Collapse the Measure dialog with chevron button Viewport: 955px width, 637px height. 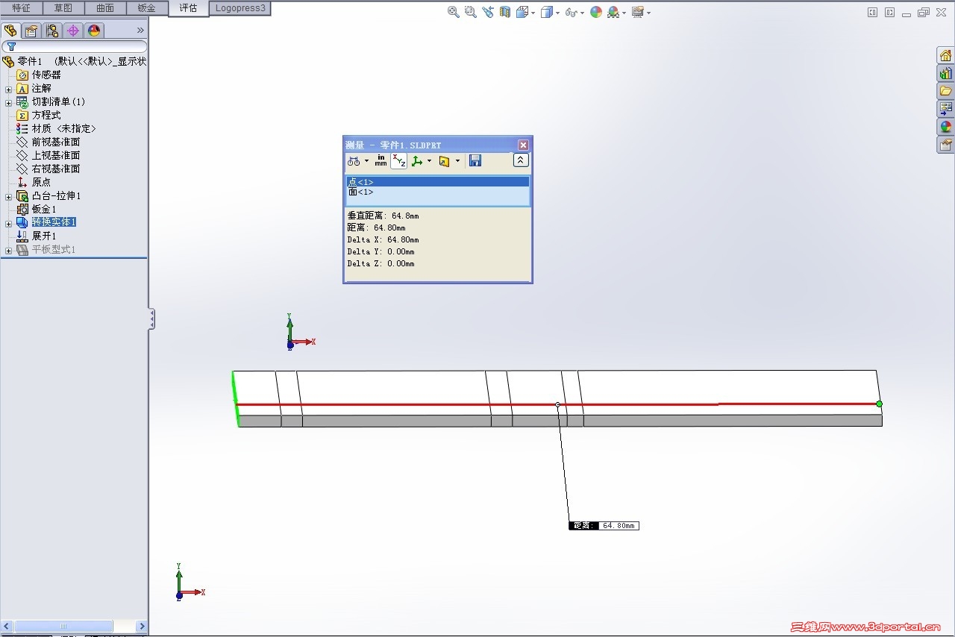coord(521,160)
